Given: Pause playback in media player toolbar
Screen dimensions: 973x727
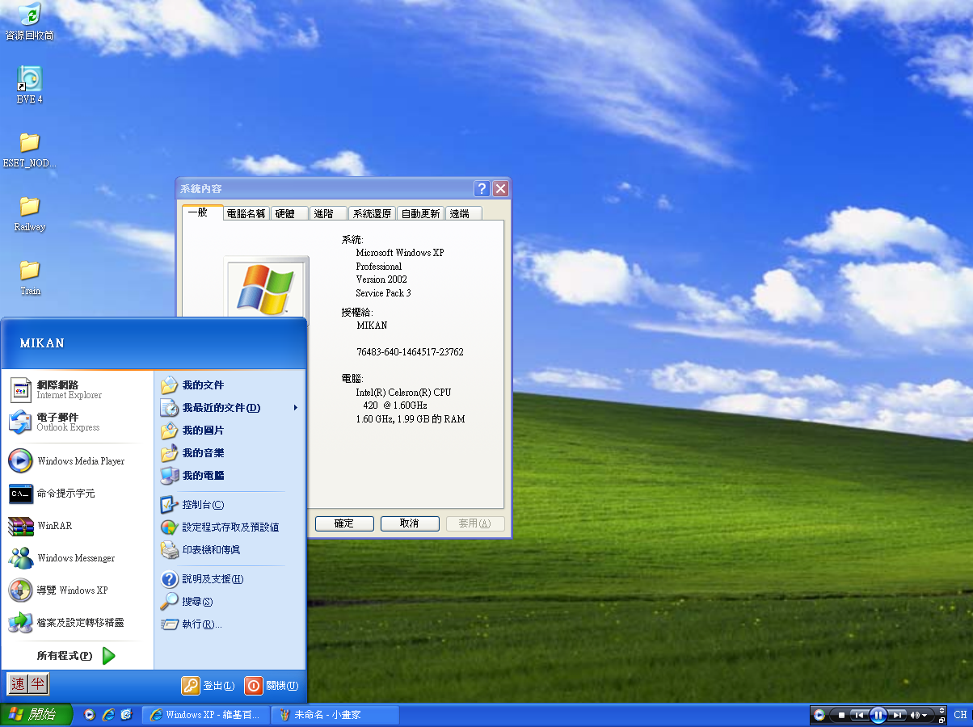Looking at the screenshot, I should tap(878, 715).
